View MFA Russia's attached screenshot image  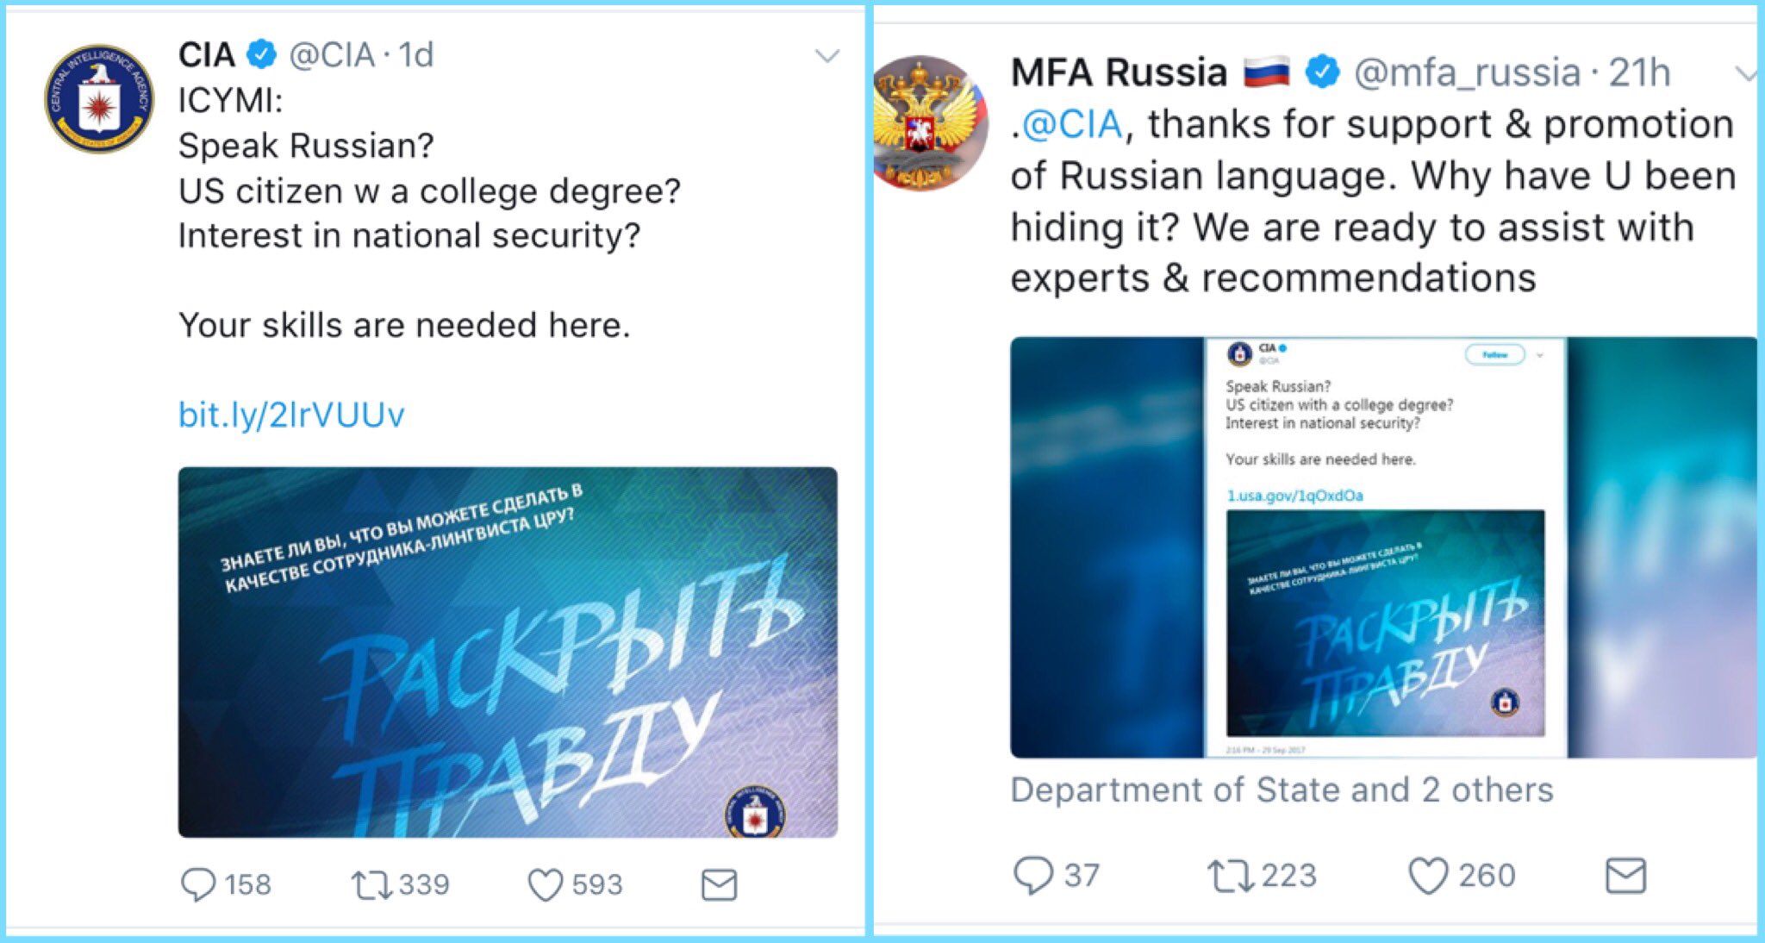(x=1382, y=547)
